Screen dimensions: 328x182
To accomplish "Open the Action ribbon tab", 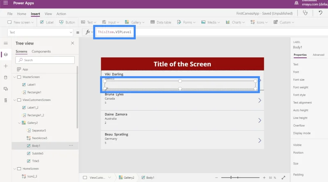I will 61,14.
